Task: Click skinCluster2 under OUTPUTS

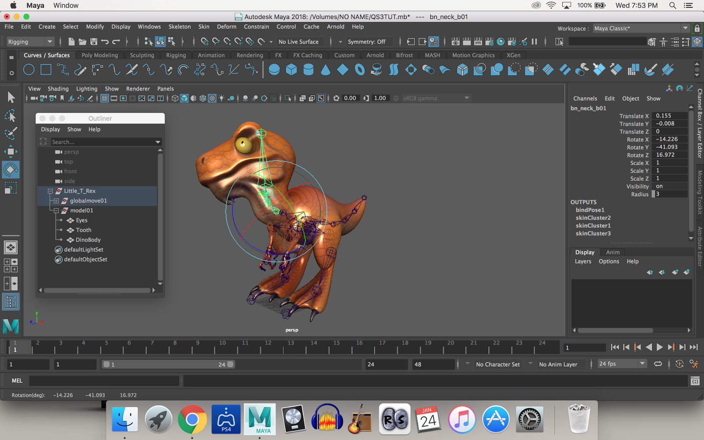Action: (x=593, y=217)
